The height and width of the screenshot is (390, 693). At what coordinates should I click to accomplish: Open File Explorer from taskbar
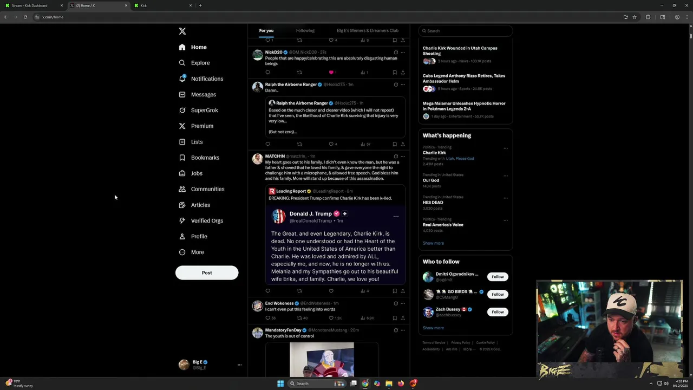389,383
